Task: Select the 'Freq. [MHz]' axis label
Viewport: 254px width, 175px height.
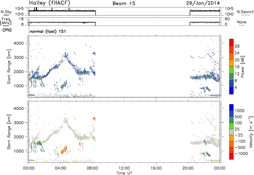Action: [x=6, y=21]
